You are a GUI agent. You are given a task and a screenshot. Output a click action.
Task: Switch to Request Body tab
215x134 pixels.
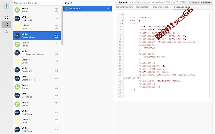click(x=142, y=7)
